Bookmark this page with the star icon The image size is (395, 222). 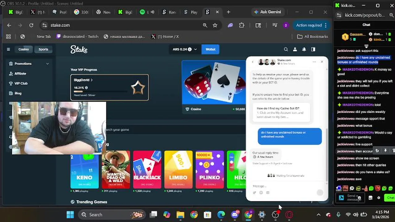coord(215,25)
